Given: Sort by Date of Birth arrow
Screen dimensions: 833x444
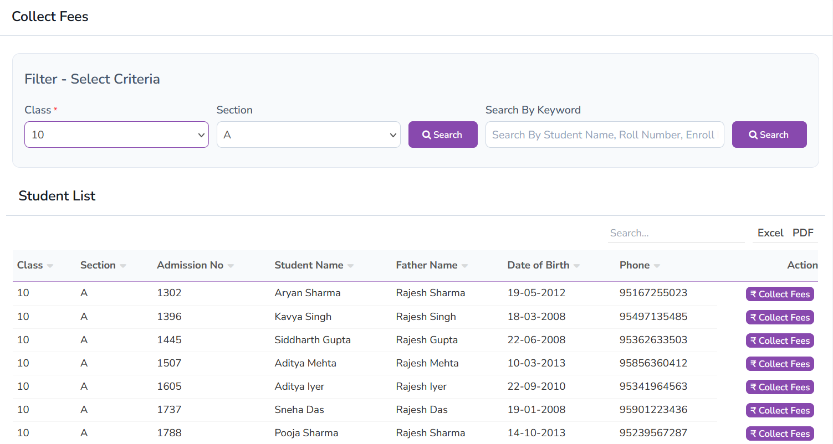Looking at the screenshot, I should [x=576, y=266].
